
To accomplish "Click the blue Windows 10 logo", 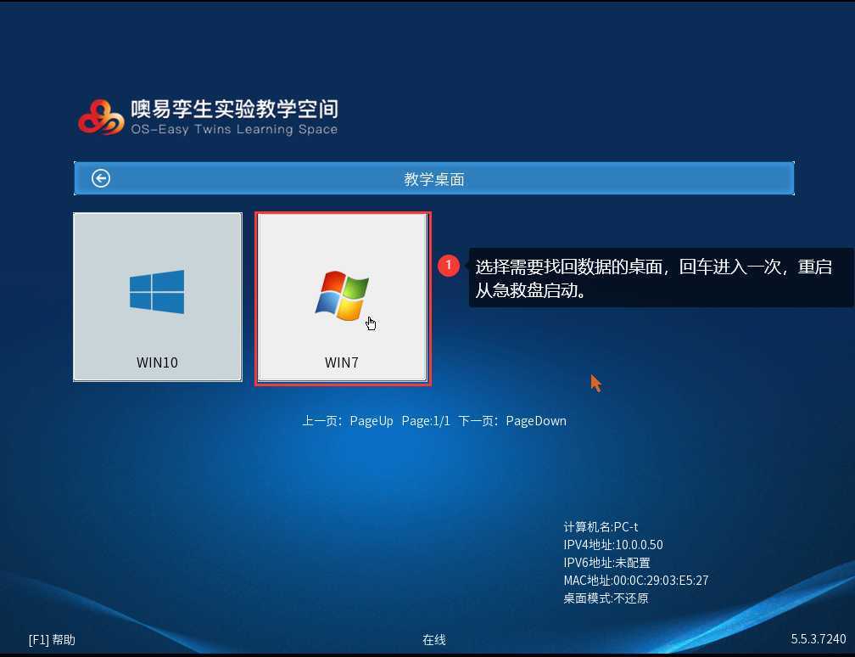I will pyautogui.click(x=157, y=292).
